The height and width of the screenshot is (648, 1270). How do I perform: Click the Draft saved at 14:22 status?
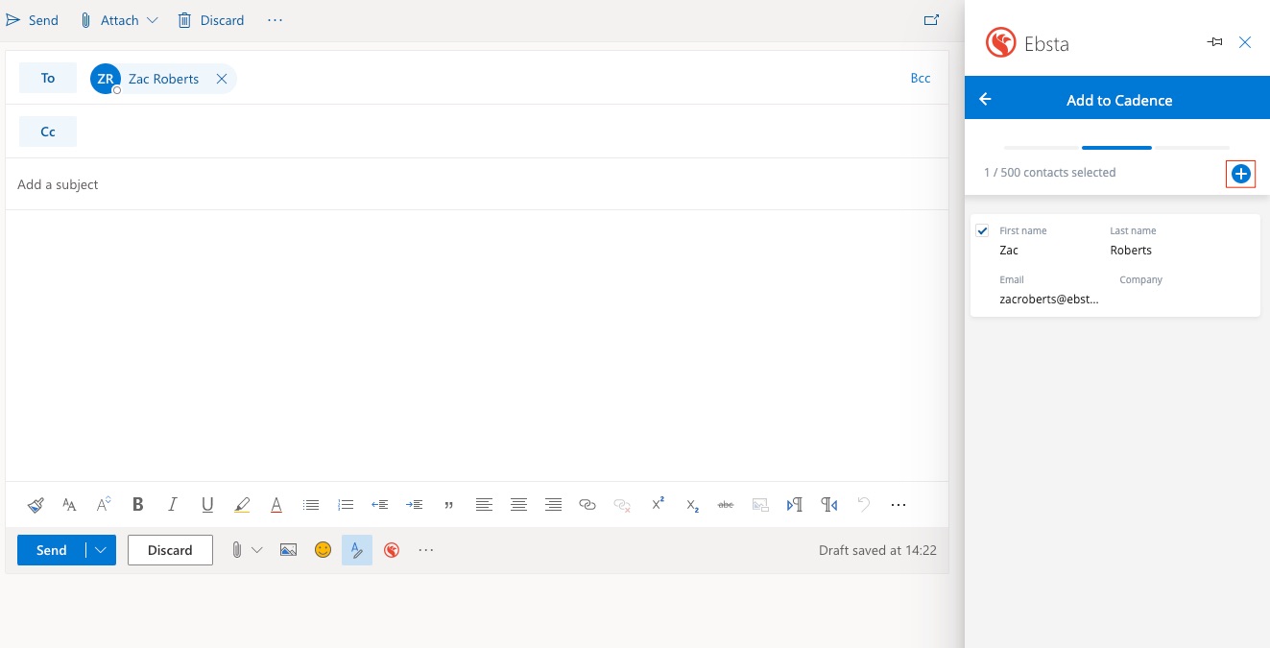click(877, 550)
